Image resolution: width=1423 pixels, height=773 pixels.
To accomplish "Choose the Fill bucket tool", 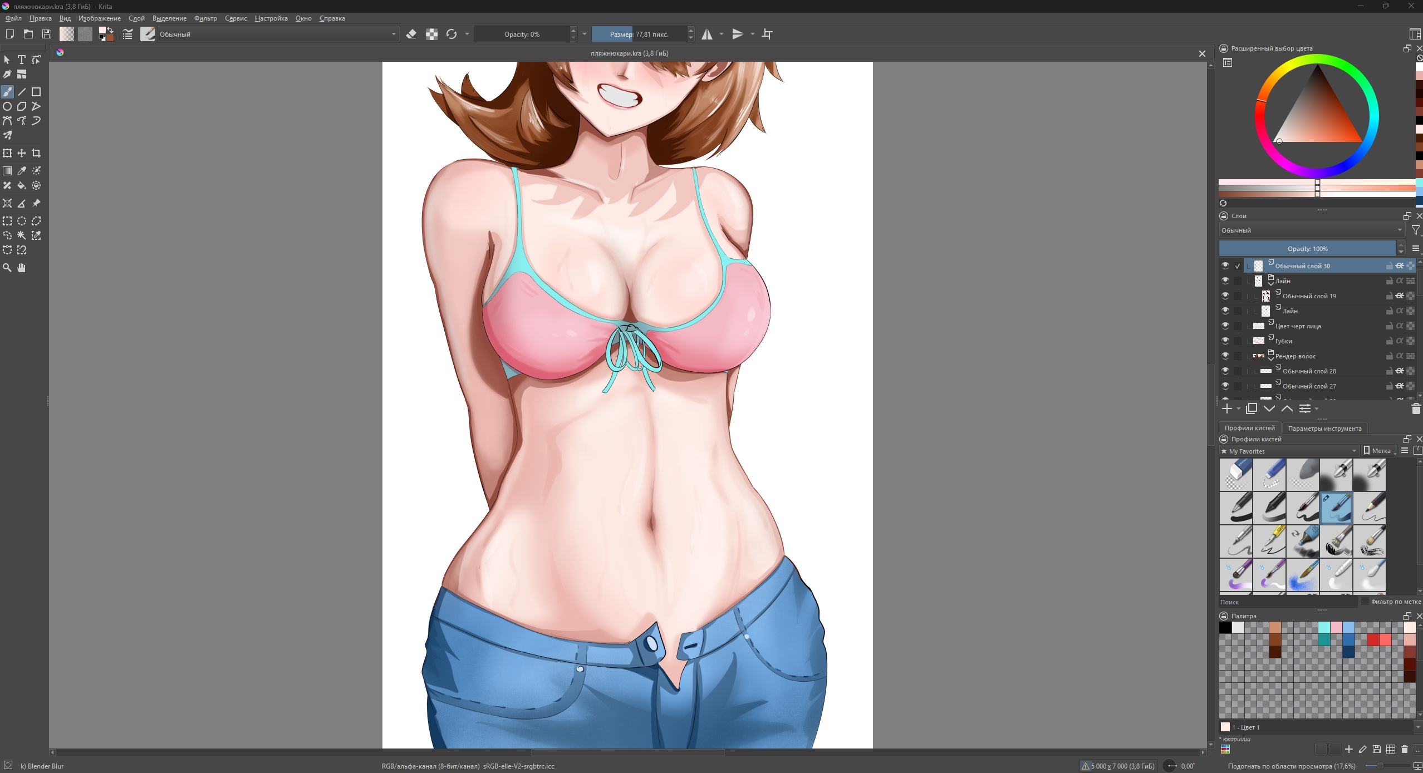I will tap(22, 186).
